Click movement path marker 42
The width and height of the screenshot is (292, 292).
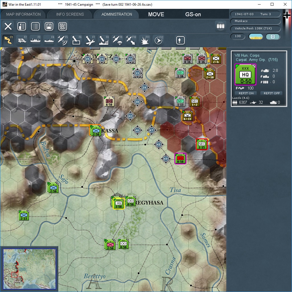pyautogui.click(x=130, y=116)
